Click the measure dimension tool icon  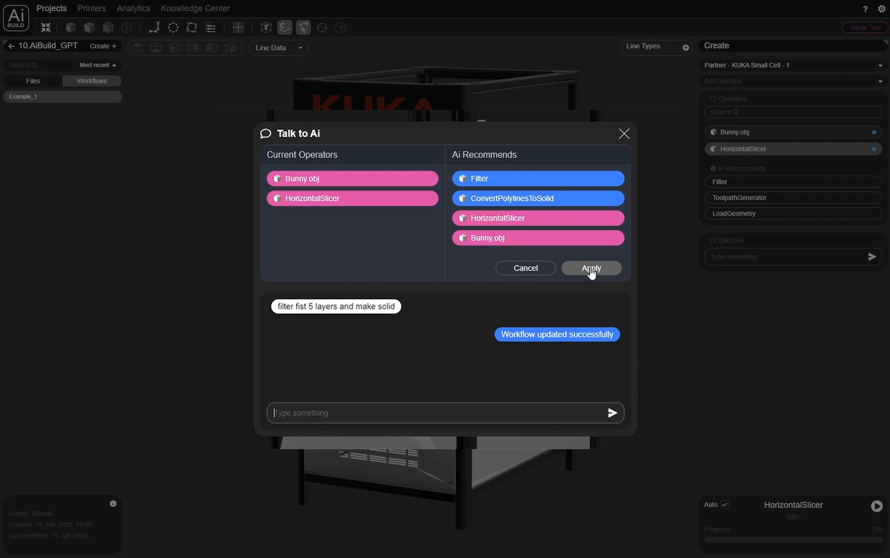[154, 27]
